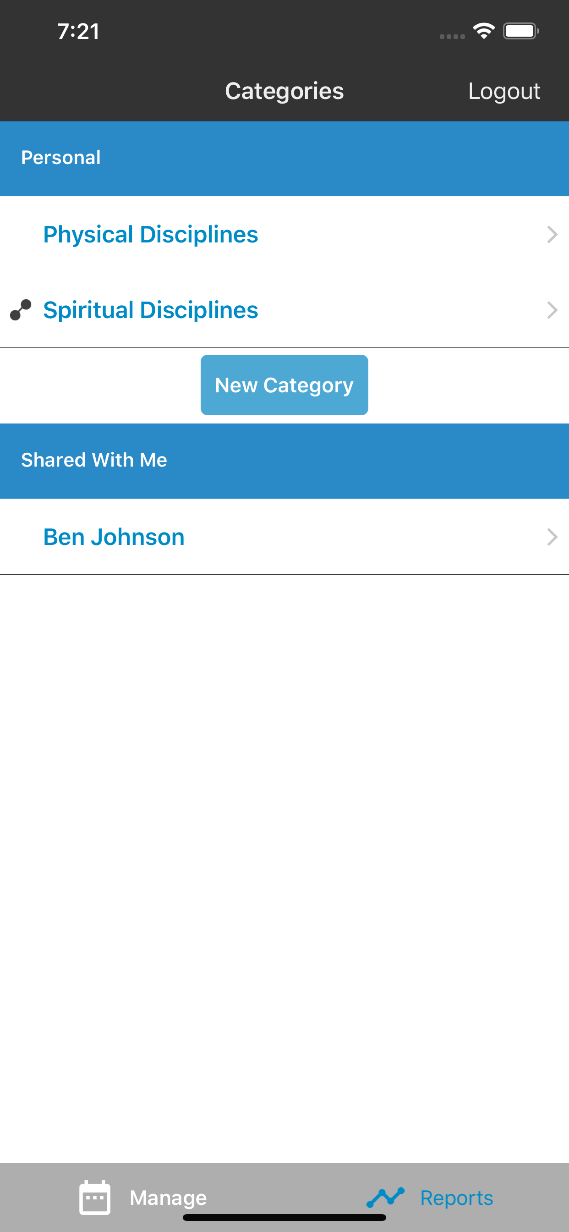The height and width of the screenshot is (1232, 569).
Task: Switch to the Manage tab
Action: point(142,1198)
